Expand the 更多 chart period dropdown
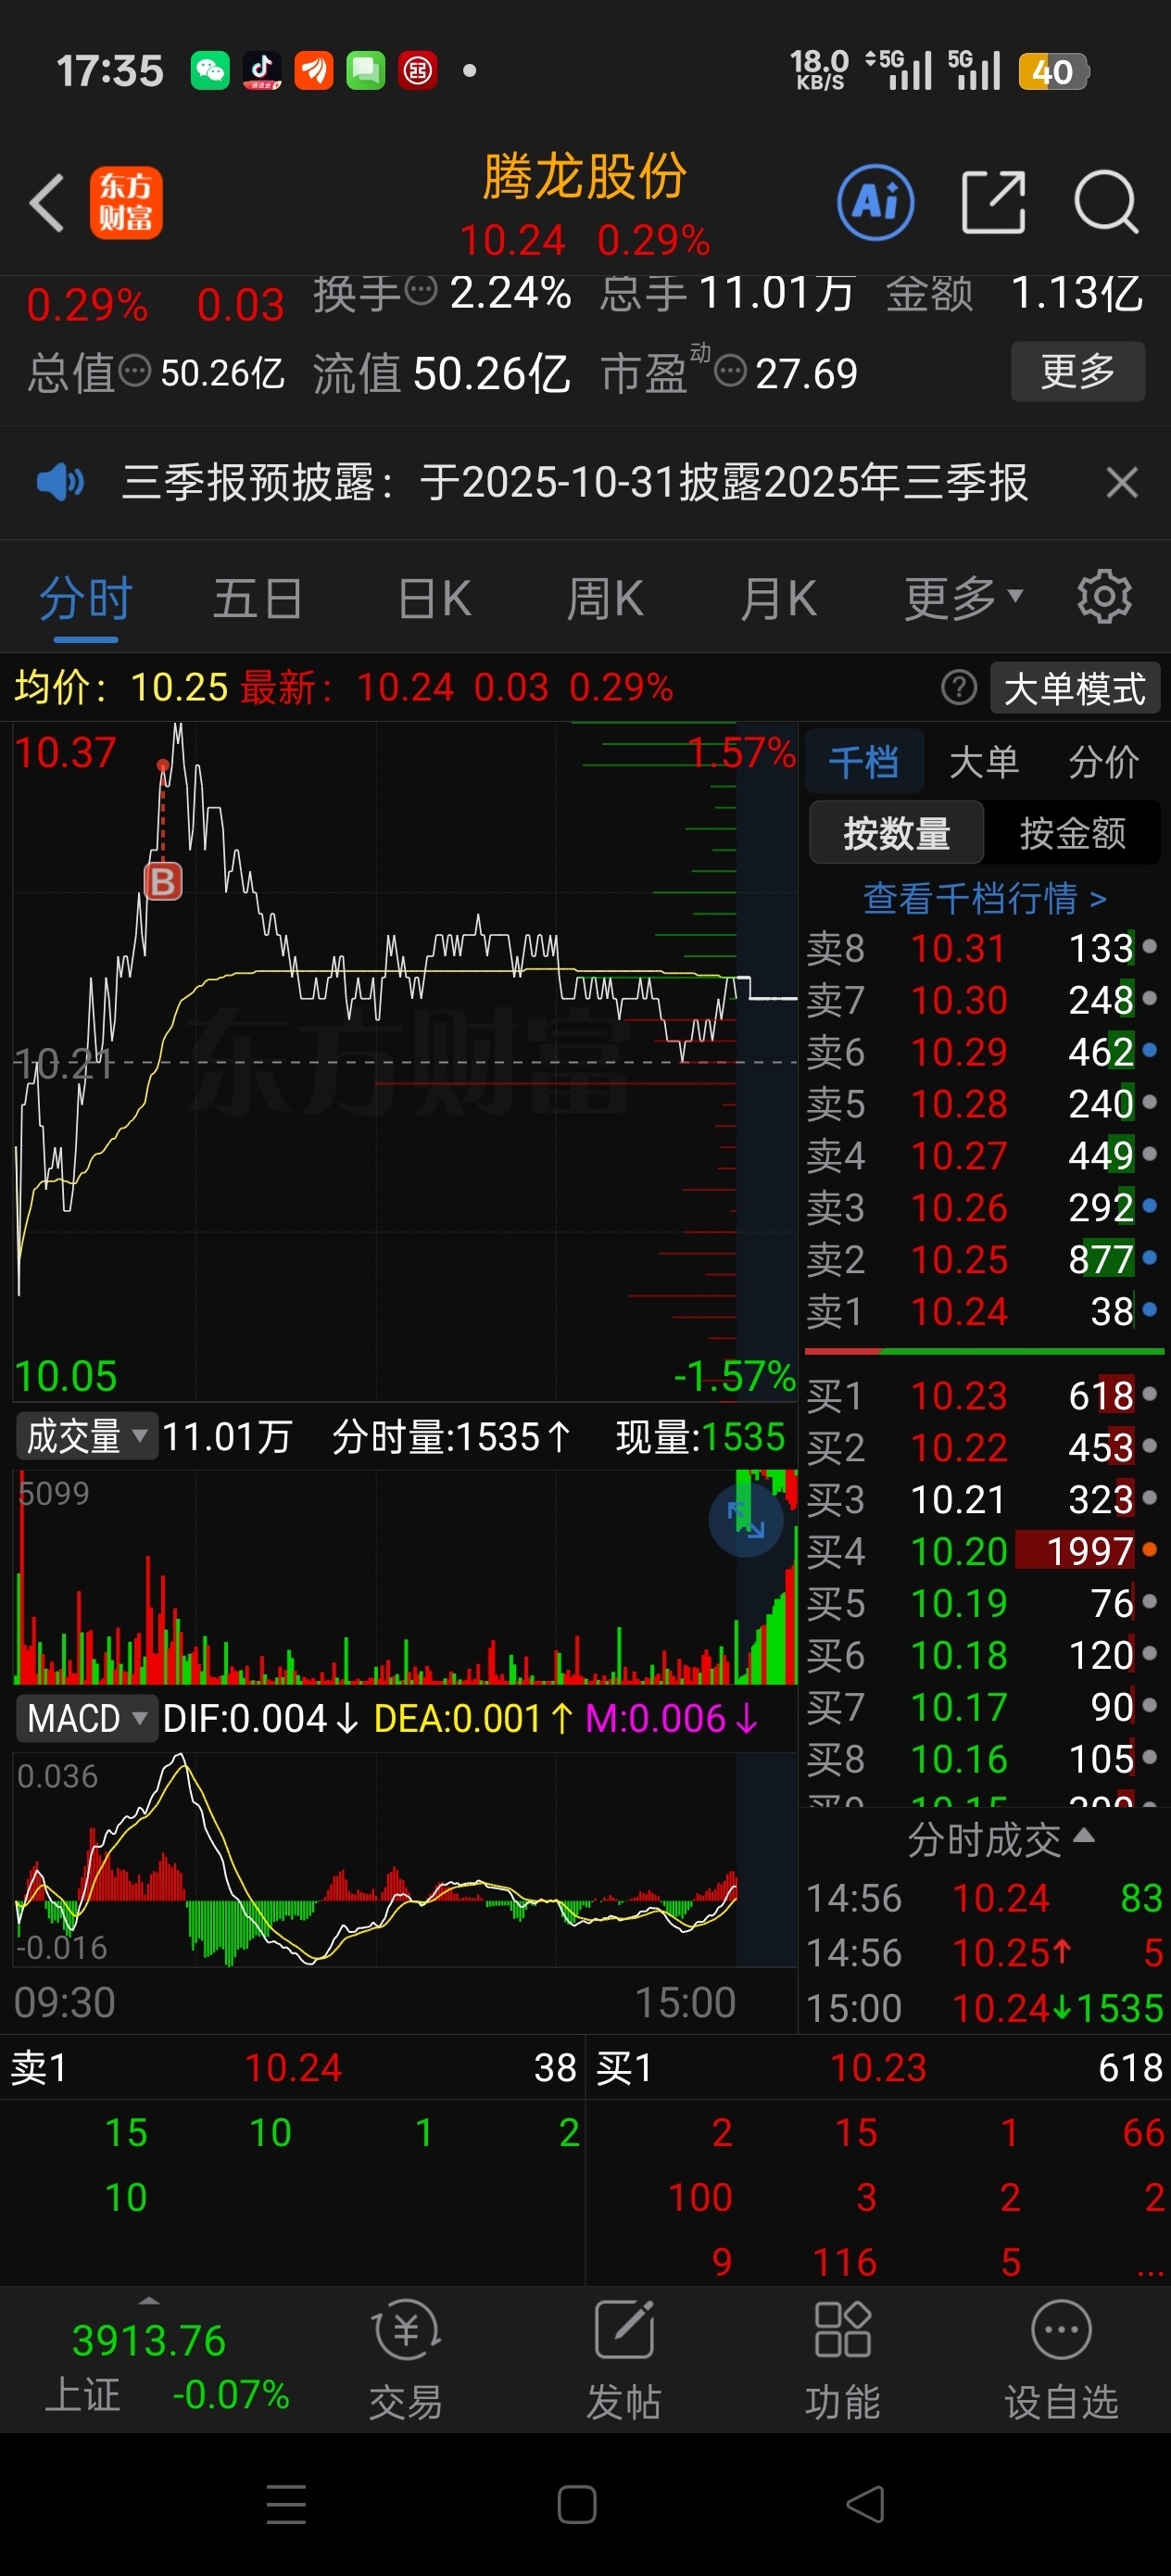The image size is (1171, 2576). click(x=963, y=598)
